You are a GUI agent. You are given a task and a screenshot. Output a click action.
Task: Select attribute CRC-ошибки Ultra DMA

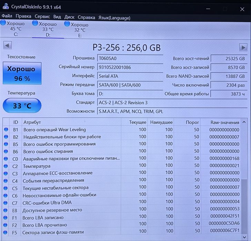[x=47, y=203]
